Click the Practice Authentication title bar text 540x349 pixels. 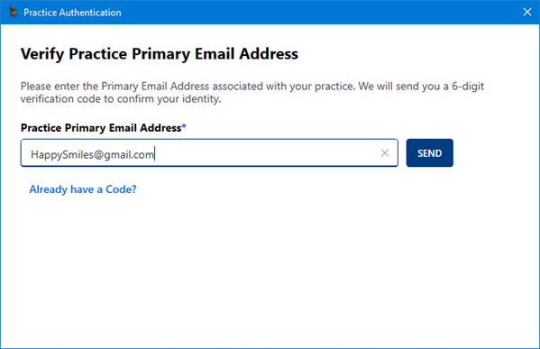point(72,13)
